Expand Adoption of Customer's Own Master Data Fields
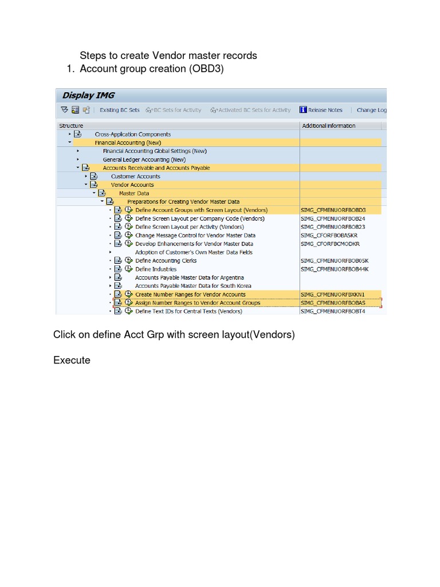Image resolution: width=440 pixels, height=587 pixels. (x=110, y=252)
